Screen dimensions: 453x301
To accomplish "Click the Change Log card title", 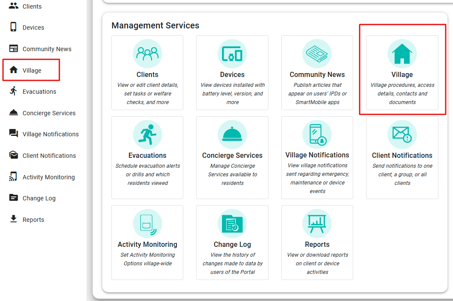I will point(232,244).
